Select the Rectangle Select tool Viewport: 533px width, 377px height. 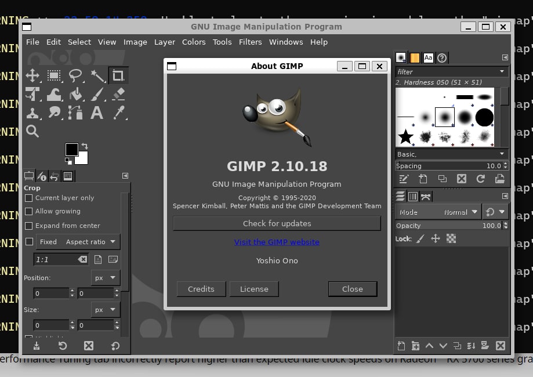tap(54, 75)
